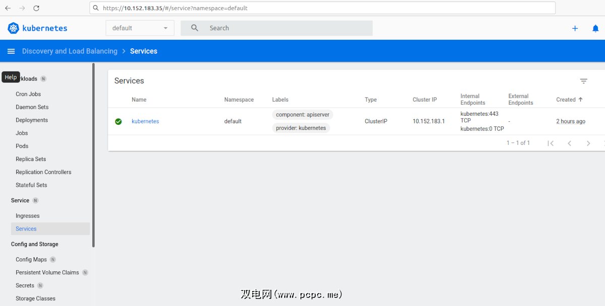Open Jobs in sidebar
Screen dimensions: 605x306
22,133
